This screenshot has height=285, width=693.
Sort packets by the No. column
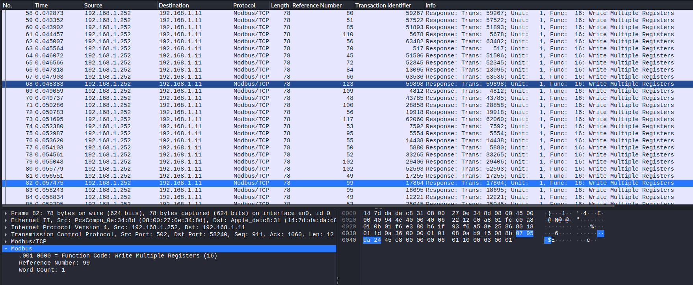pos(17,5)
